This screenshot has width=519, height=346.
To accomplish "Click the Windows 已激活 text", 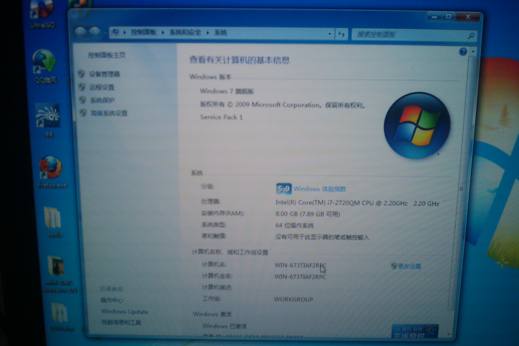I will (224, 326).
